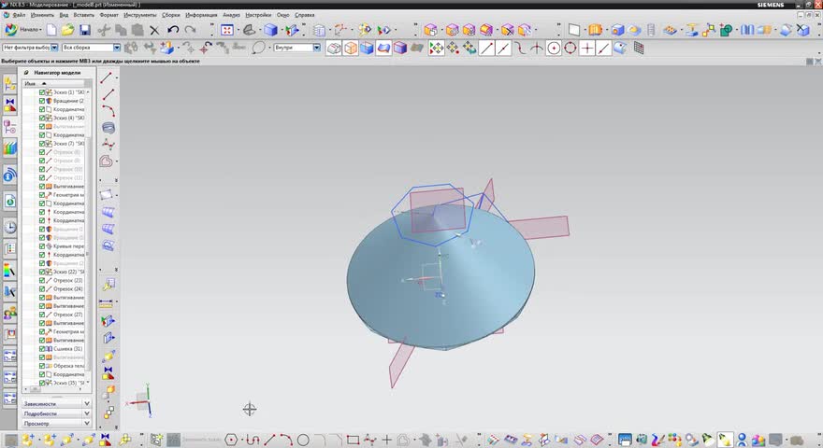Select the arc curve tool in the vertical toolbar
This screenshot has width=823, height=448.
tap(108, 111)
